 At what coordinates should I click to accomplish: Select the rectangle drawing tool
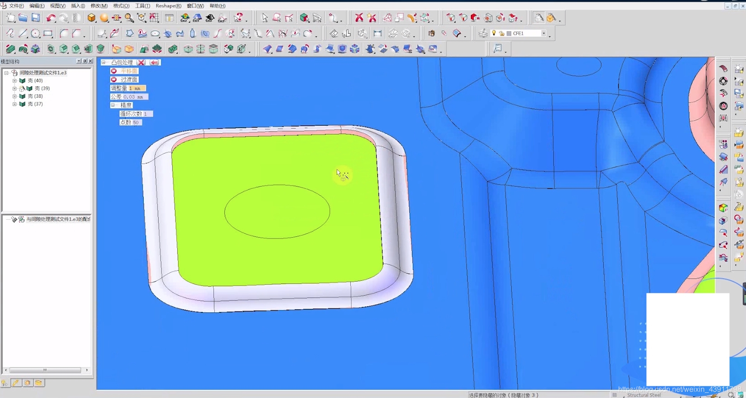pyautogui.click(x=48, y=34)
